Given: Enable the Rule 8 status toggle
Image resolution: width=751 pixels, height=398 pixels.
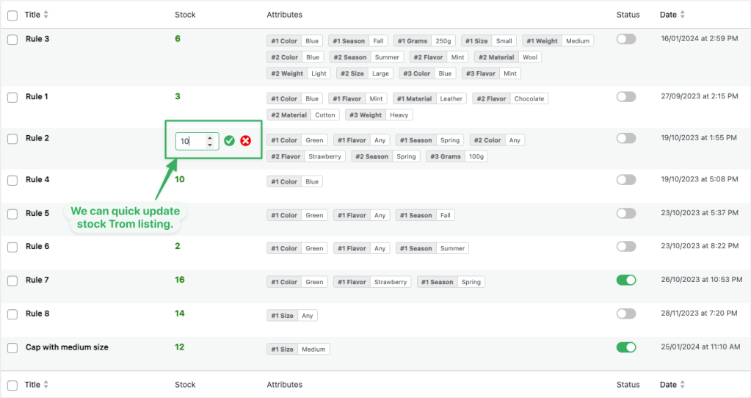Looking at the screenshot, I should point(626,314).
